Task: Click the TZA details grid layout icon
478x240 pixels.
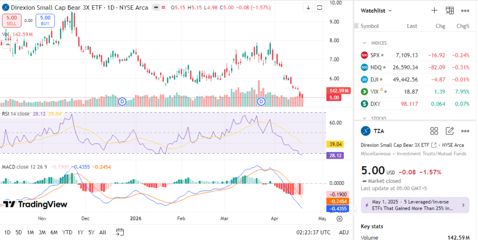Action: tap(434, 131)
